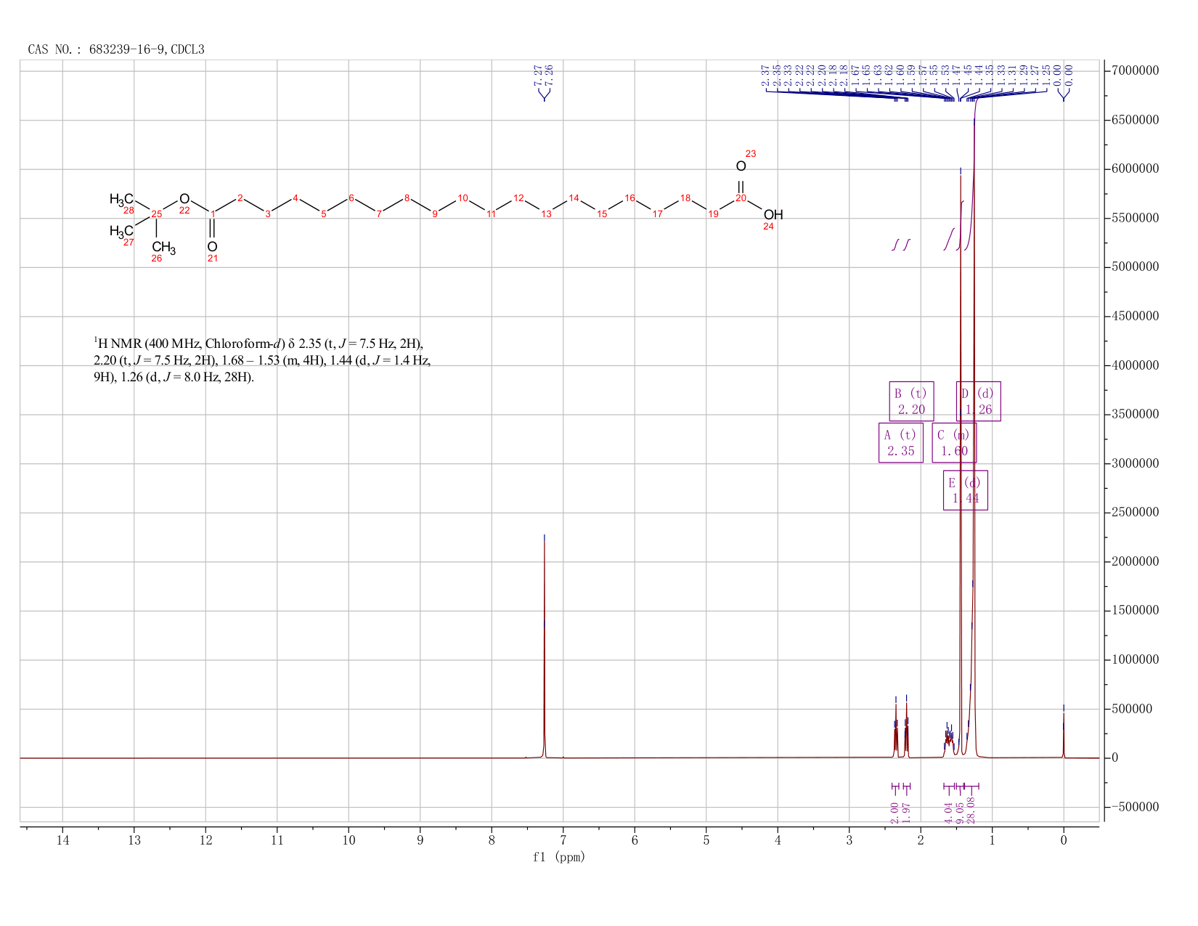Select multiplet box C (m) 1.60
The width and height of the screenshot is (1198, 926).
(x=954, y=443)
